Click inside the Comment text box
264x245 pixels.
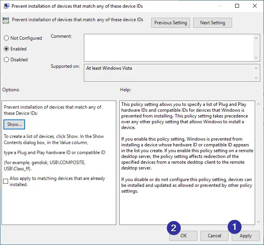point(169,48)
